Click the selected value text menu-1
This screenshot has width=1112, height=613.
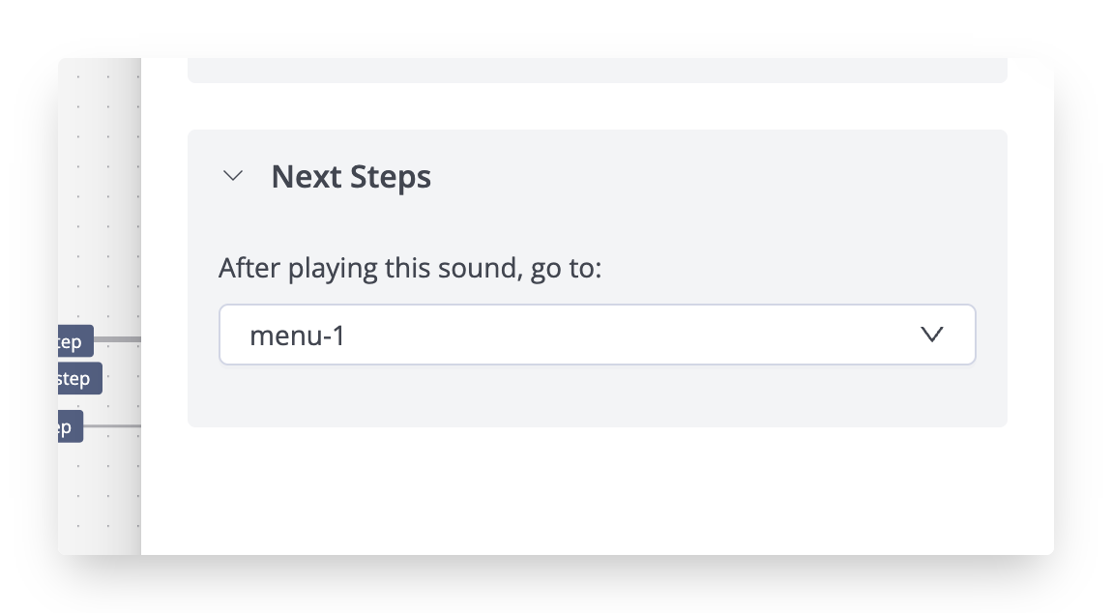tap(297, 336)
